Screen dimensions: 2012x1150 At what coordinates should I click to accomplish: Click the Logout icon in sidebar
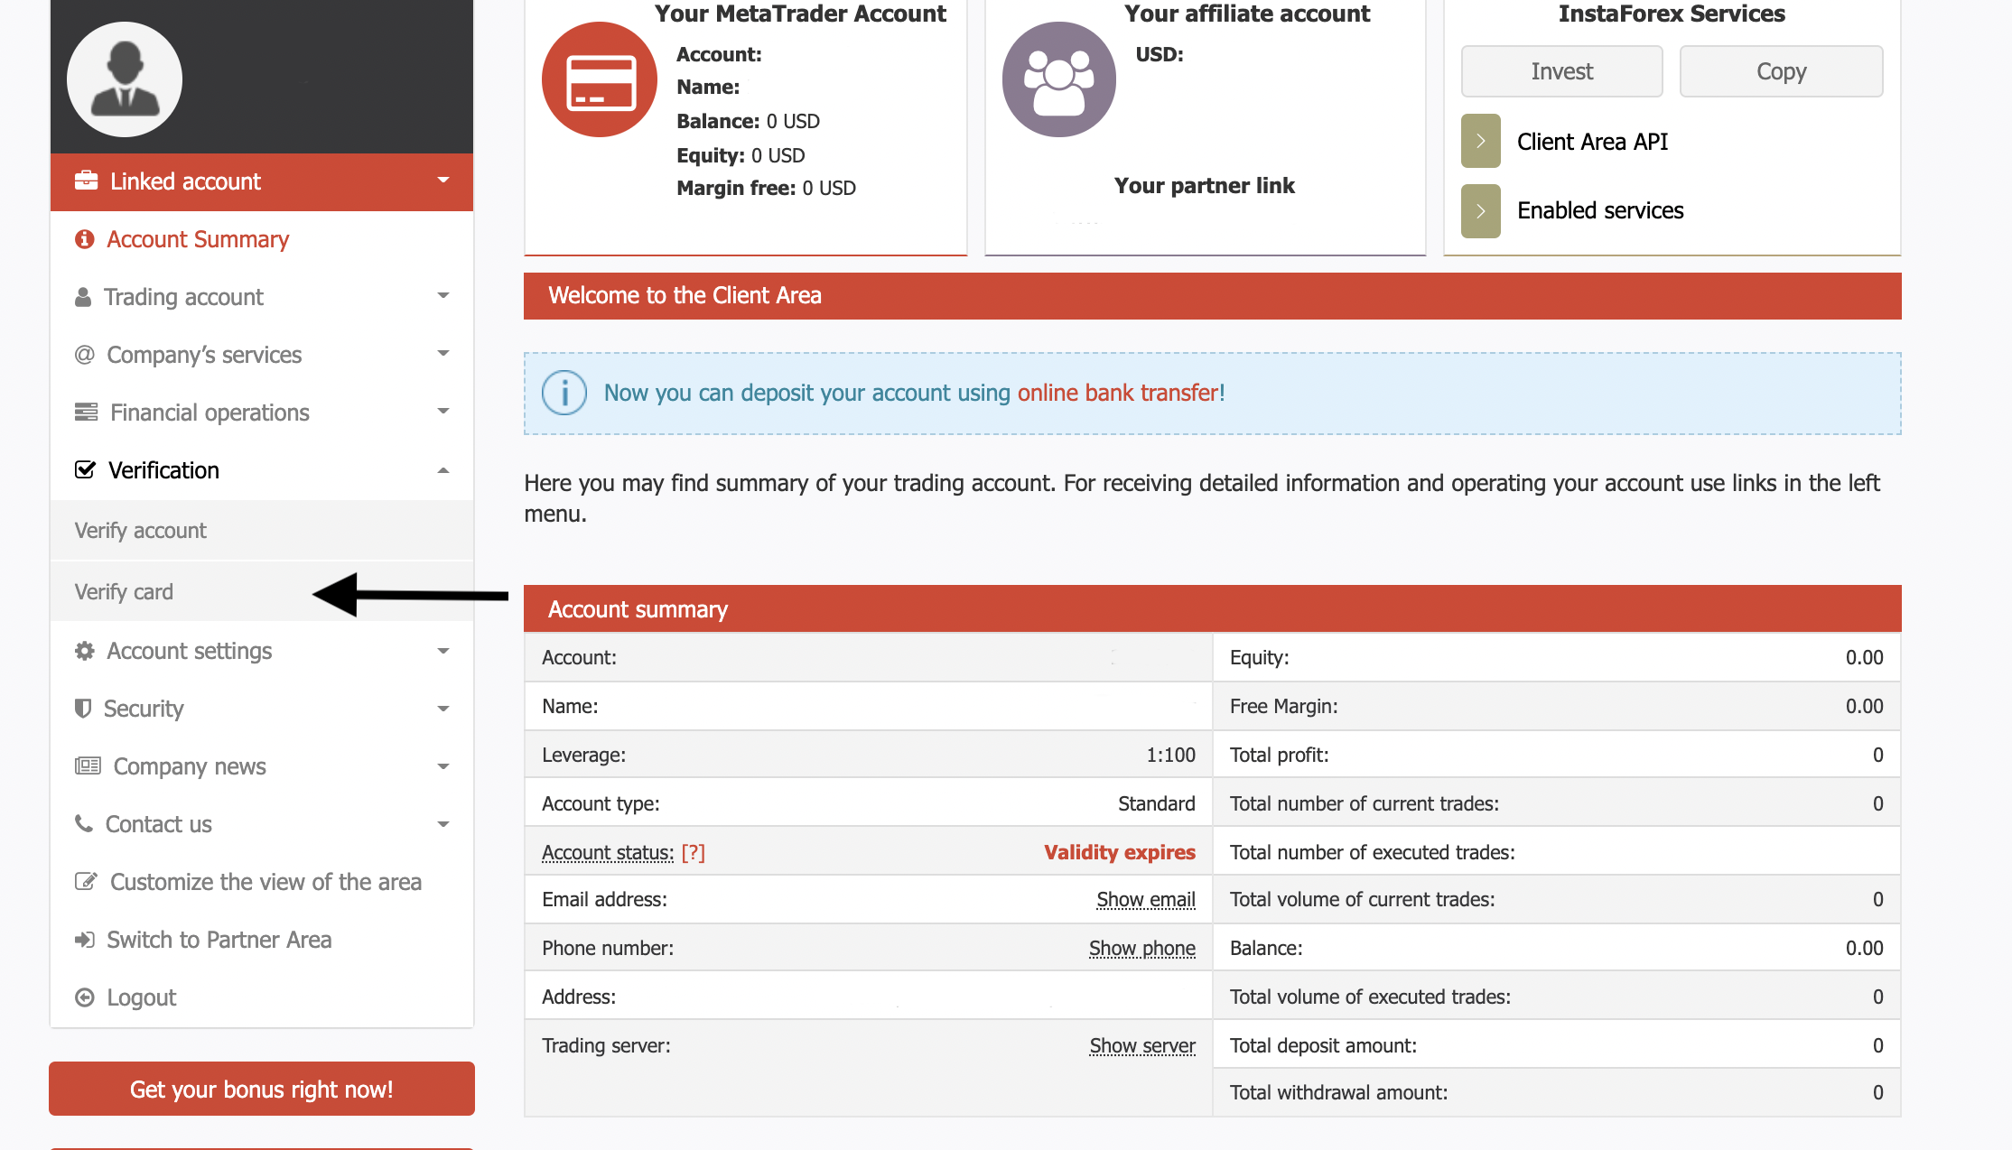pyautogui.click(x=85, y=997)
